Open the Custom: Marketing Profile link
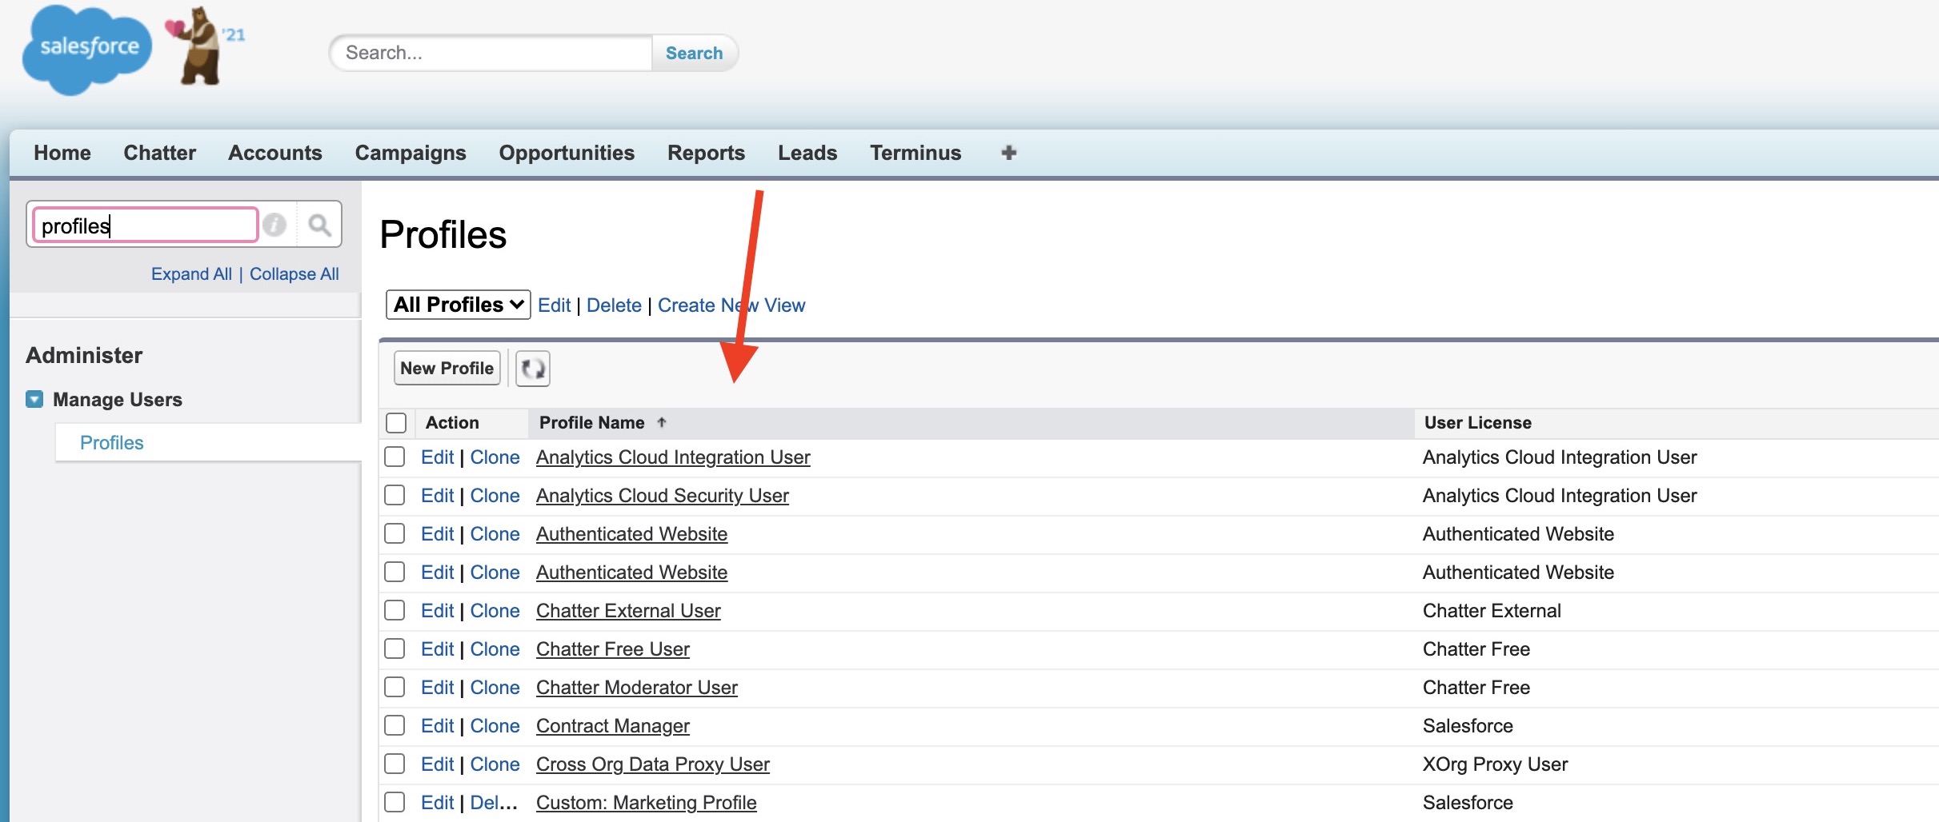The width and height of the screenshot is (1939, 822). tap(647, 803)
